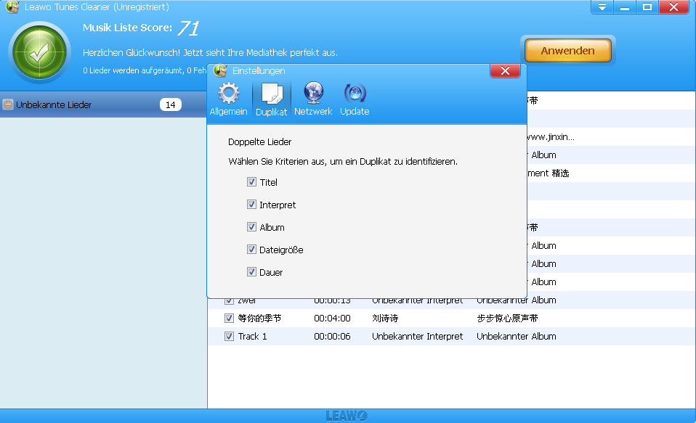Select Unbekannte Lieder in the sidebar
696x423 pixels.
tap(103, 104)
